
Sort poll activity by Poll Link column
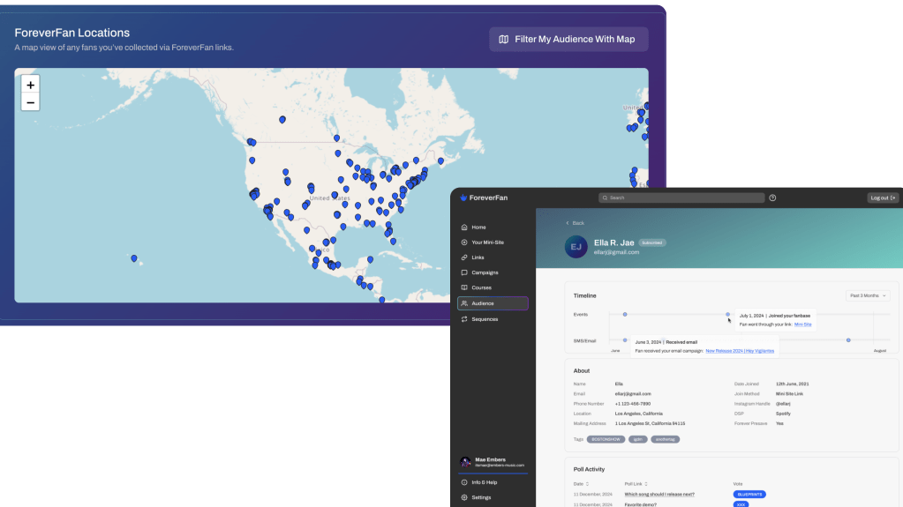[636, 484]
